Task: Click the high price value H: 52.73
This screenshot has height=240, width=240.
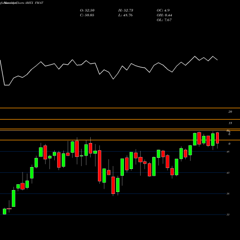Action: 126,11
